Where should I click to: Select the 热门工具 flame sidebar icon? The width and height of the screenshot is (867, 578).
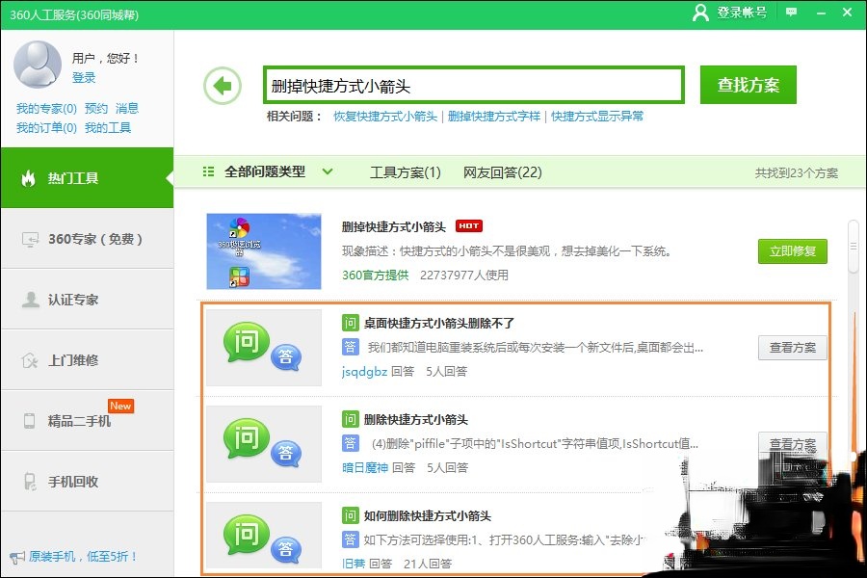pyautogui.click(x=29, y=178)
